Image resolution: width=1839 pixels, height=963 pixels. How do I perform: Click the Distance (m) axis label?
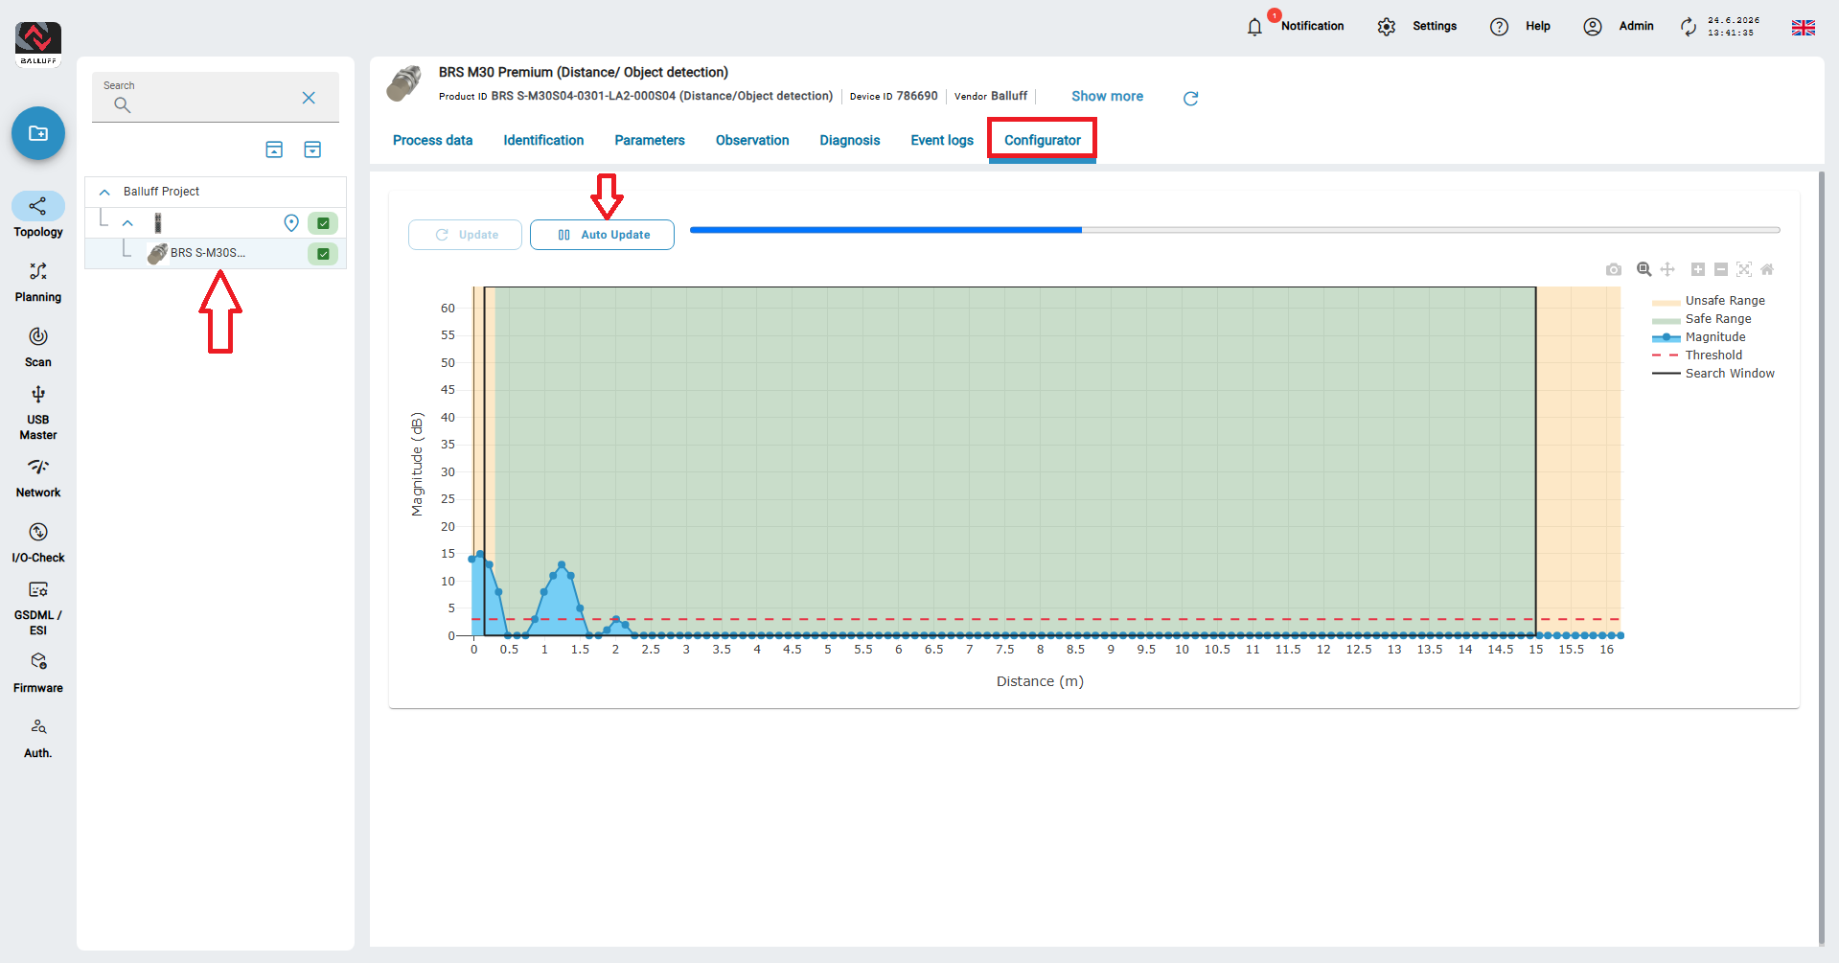coord(1040,681)
